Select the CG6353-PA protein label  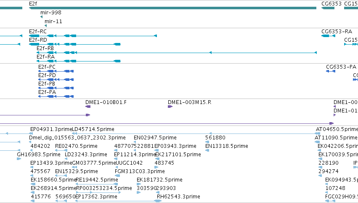(341, 67)
